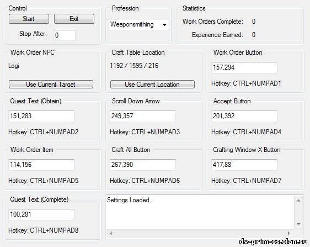Screen dimensions: 310x247
Task: Click the log scrollbar up arrow
Action: pyautogui.click(x=298, y=201)
